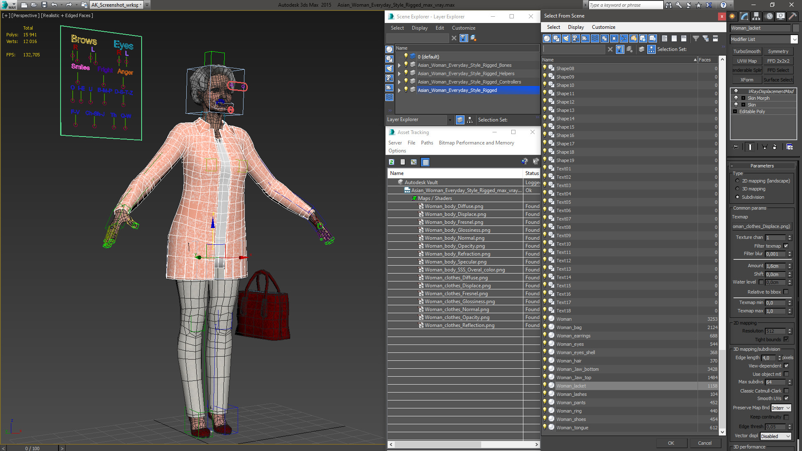Image resolution: width=802 pixels, height=451 pixels.
Task: Click the Motion panel wheel icon
Action: point(769,16)
